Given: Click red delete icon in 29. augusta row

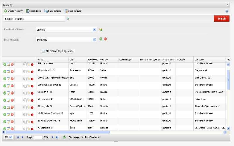Looking at the screenshot, I should coord(12,107).
